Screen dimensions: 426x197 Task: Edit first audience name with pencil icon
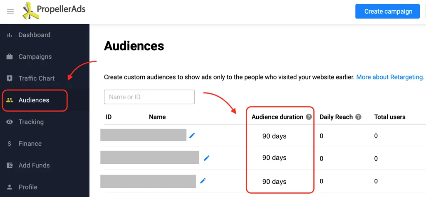pyautogui.click(x=192, y=135)
